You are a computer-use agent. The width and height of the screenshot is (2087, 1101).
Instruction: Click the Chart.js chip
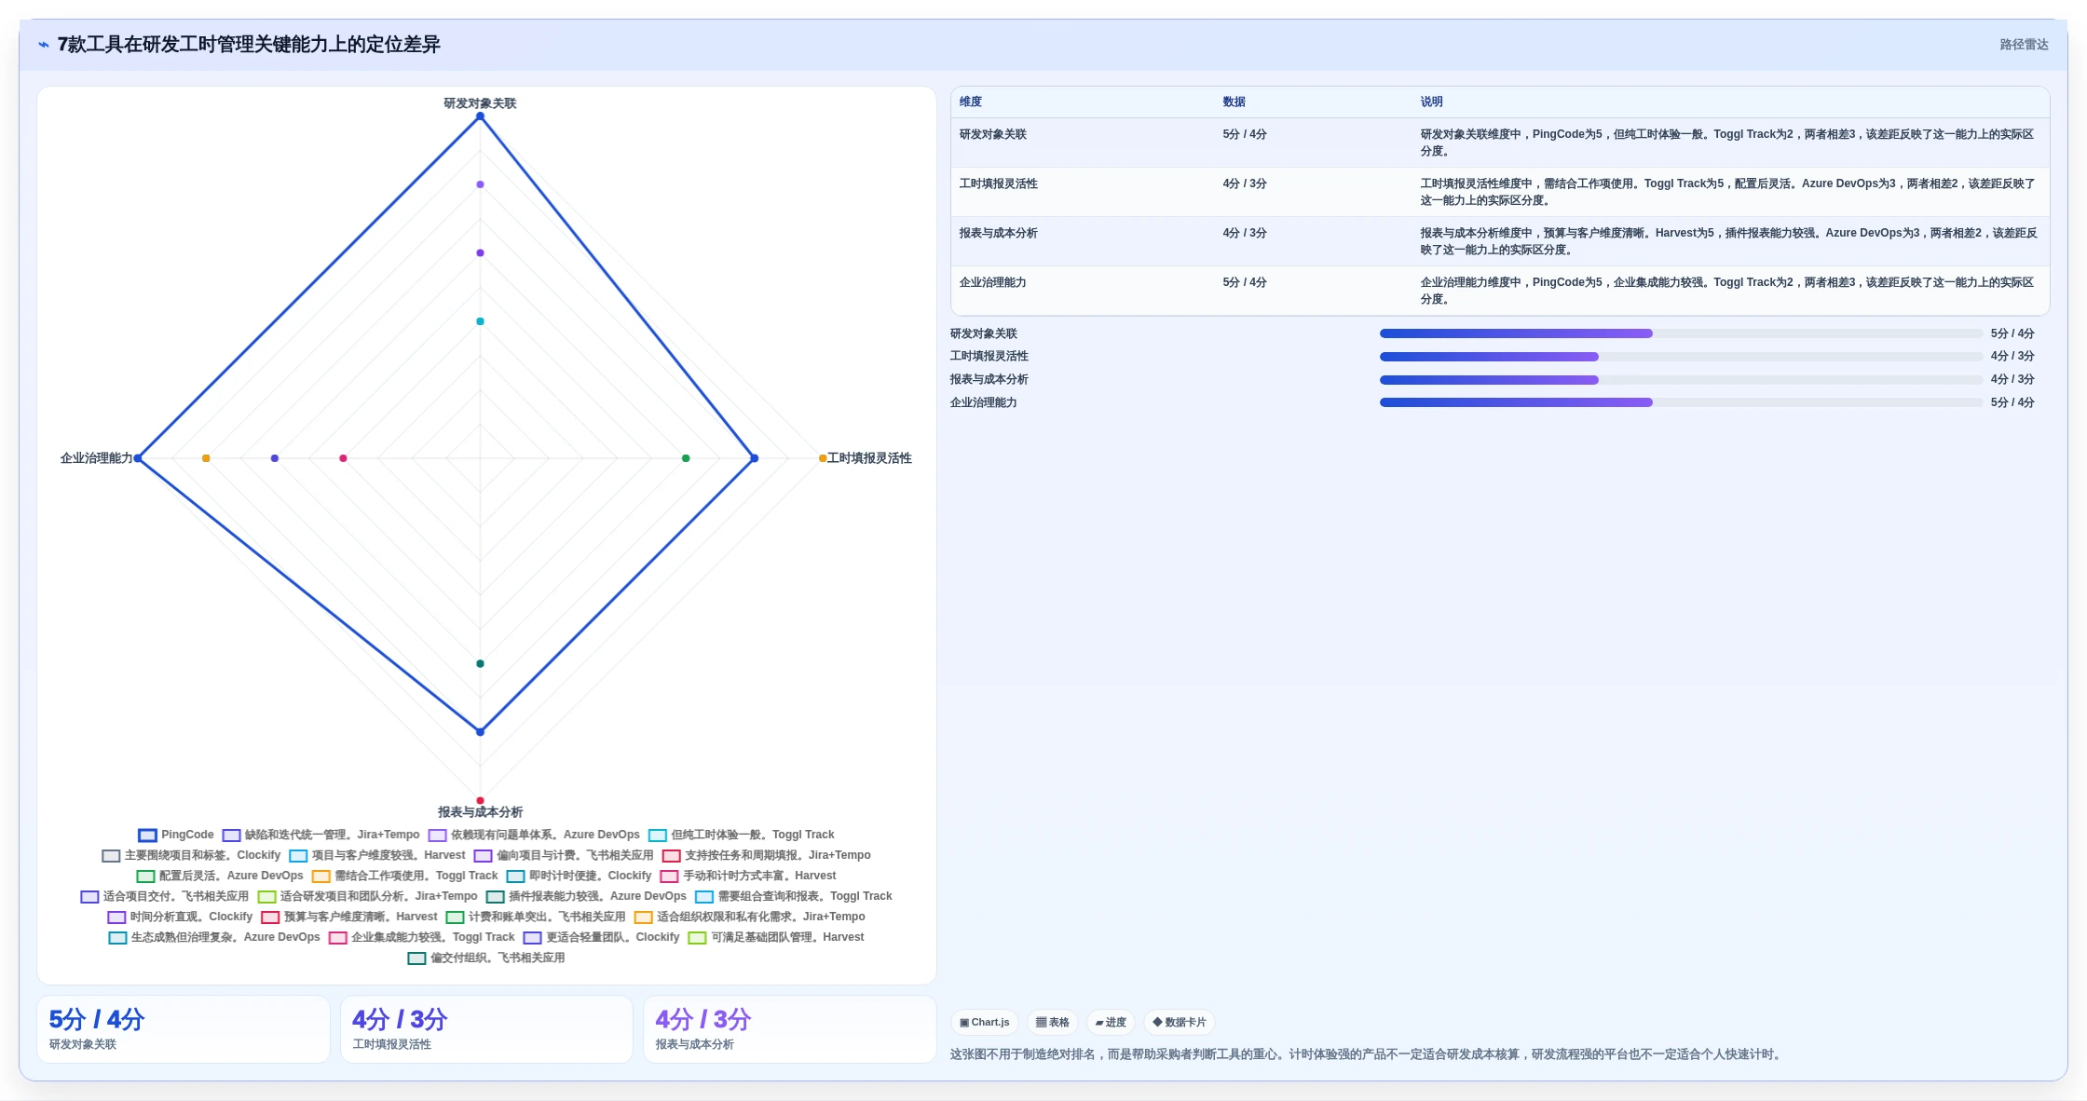coord(985,1022)
